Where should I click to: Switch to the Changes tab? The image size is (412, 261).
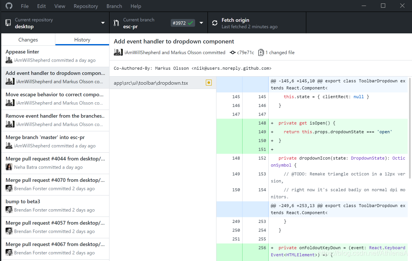point(28,40)
